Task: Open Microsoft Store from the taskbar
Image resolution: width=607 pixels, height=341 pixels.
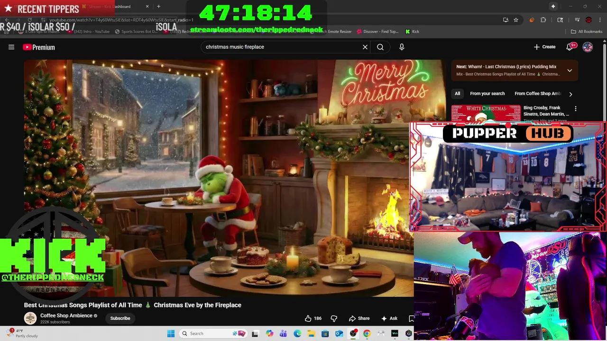Action: pyautogui.click(x=325, y=333)
